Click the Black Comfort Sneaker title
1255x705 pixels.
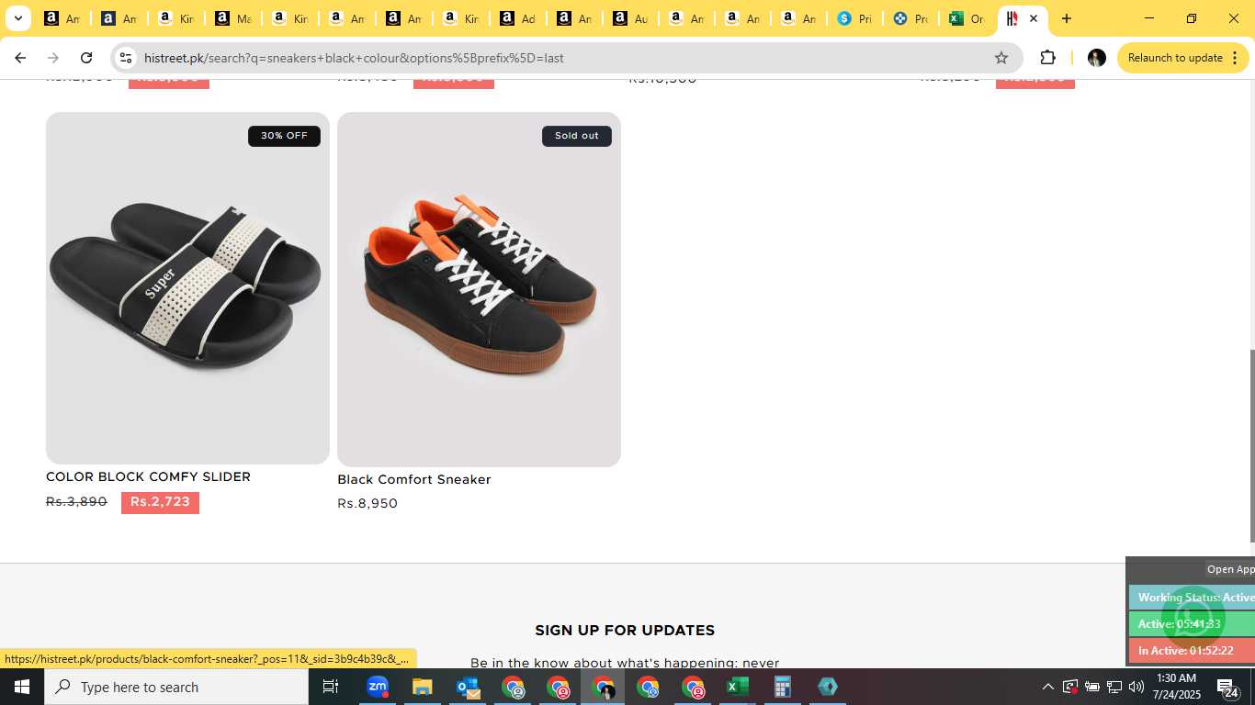click(414, 480)
